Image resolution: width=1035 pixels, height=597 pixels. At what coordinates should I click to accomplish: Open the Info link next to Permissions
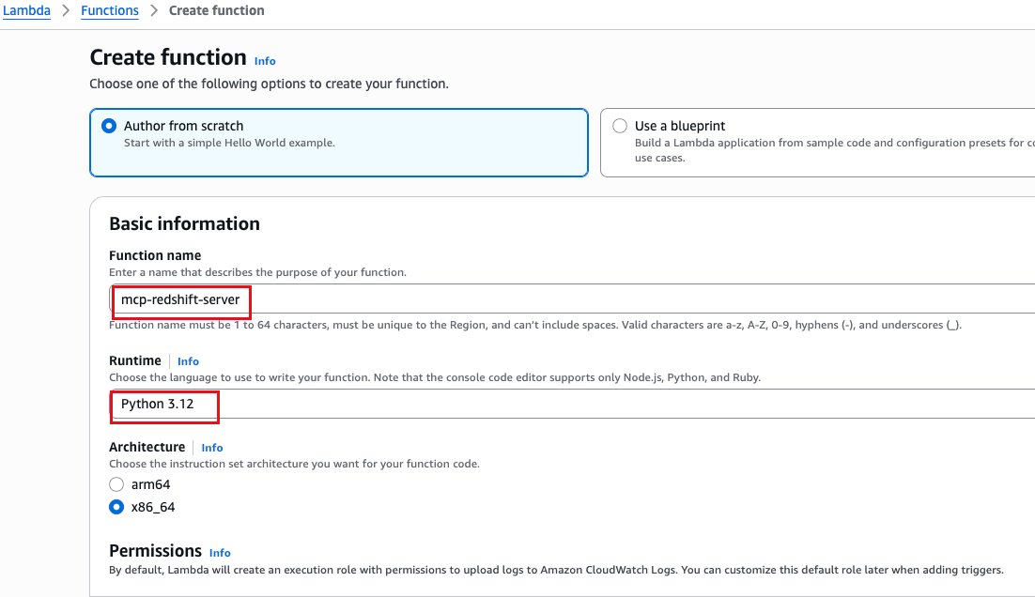(220, 553)
